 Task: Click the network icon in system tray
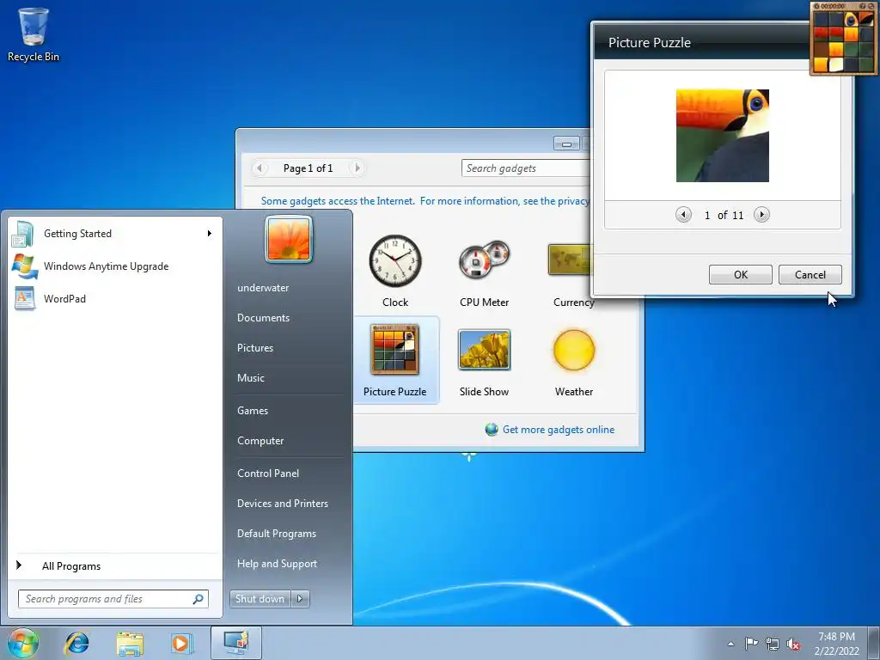pos(773,644)
